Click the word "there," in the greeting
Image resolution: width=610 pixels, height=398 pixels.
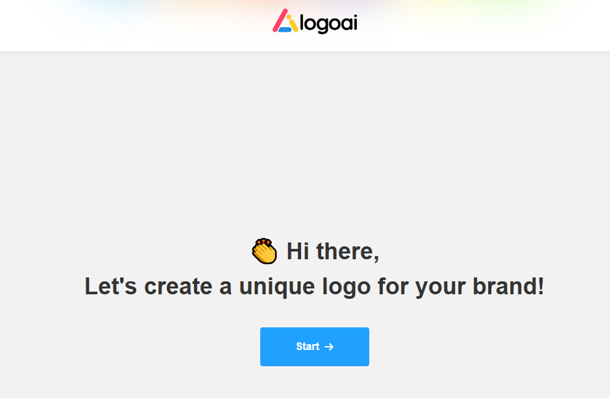click(x=348, y=251)
